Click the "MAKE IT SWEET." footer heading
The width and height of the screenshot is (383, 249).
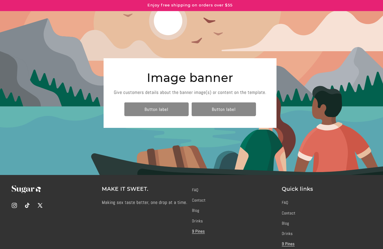(x=125, y=189)
